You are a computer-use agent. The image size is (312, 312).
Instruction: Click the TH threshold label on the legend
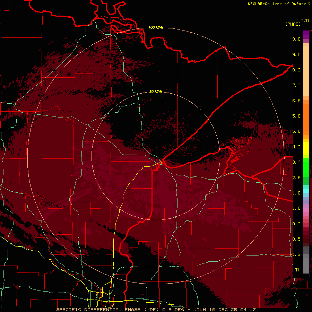298,270
